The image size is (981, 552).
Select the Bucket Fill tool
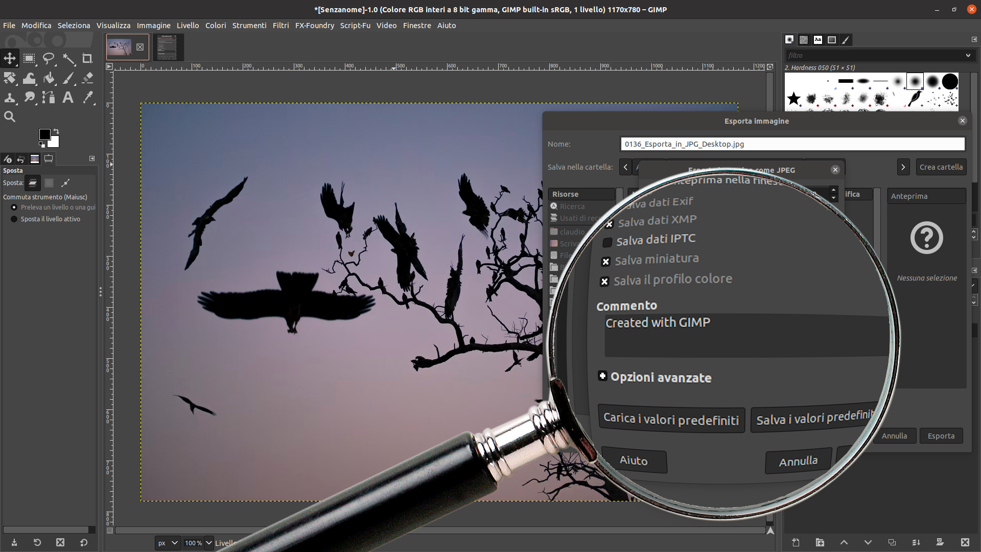point(49,78)
